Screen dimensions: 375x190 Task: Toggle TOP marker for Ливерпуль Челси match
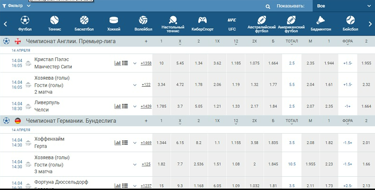tap(28, 106)
